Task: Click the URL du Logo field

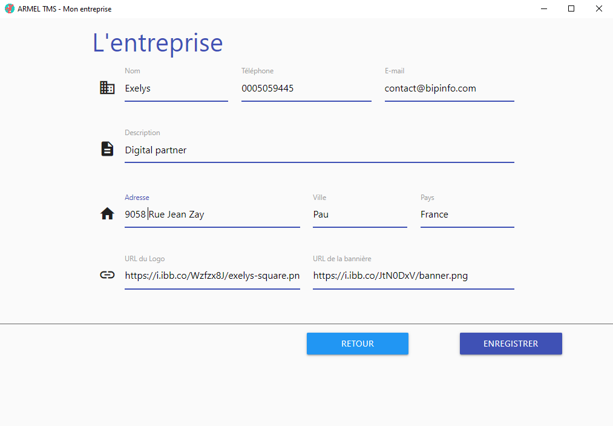Action: [212, 276]
